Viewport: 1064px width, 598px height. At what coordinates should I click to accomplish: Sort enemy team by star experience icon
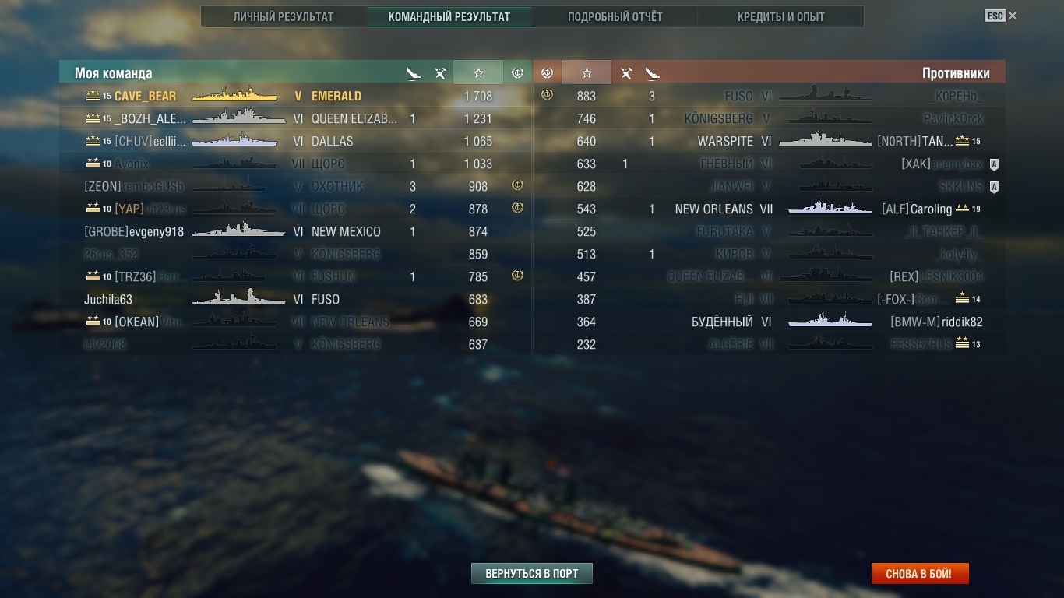coord(587,72)
